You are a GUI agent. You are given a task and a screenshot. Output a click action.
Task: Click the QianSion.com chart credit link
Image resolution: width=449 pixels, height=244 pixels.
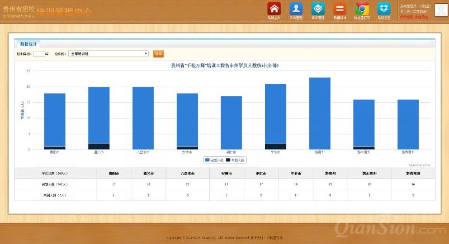pyautogui.click(x=419, y=165)
